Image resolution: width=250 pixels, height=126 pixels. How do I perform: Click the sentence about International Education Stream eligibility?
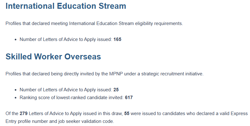[94, 23]
